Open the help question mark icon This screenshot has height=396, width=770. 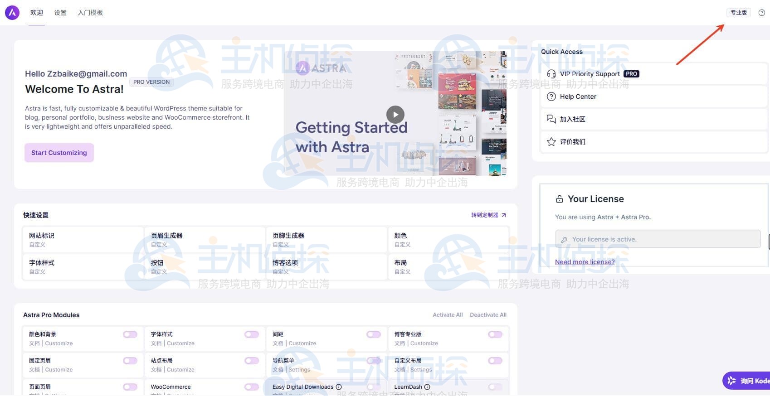click(762, 13)
